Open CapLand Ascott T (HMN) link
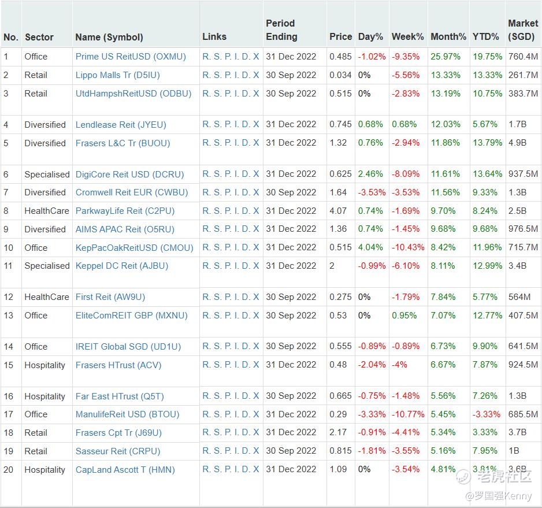The image size is (542, 508). 125,470
